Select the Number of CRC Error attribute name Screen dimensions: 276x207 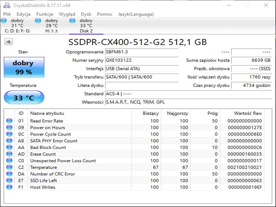click(53, 174)
